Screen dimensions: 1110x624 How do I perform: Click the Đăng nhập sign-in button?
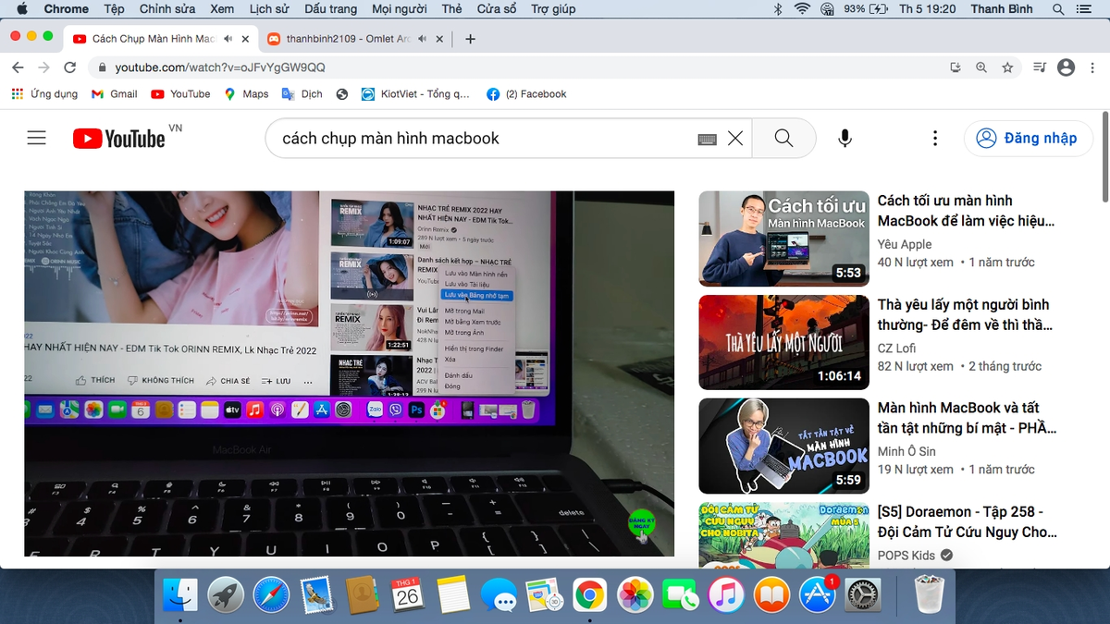pos(1028,138)
